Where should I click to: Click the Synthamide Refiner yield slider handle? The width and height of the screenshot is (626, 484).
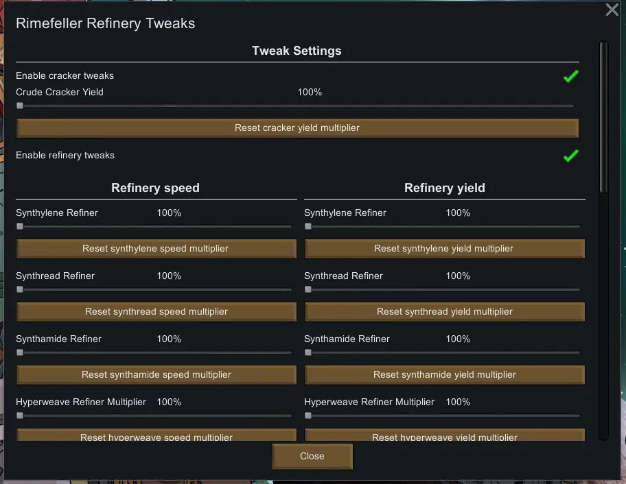tap(308, 352)
